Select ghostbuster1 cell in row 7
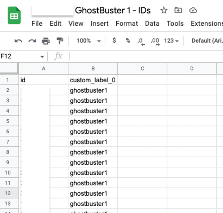 tap(93, 142)
